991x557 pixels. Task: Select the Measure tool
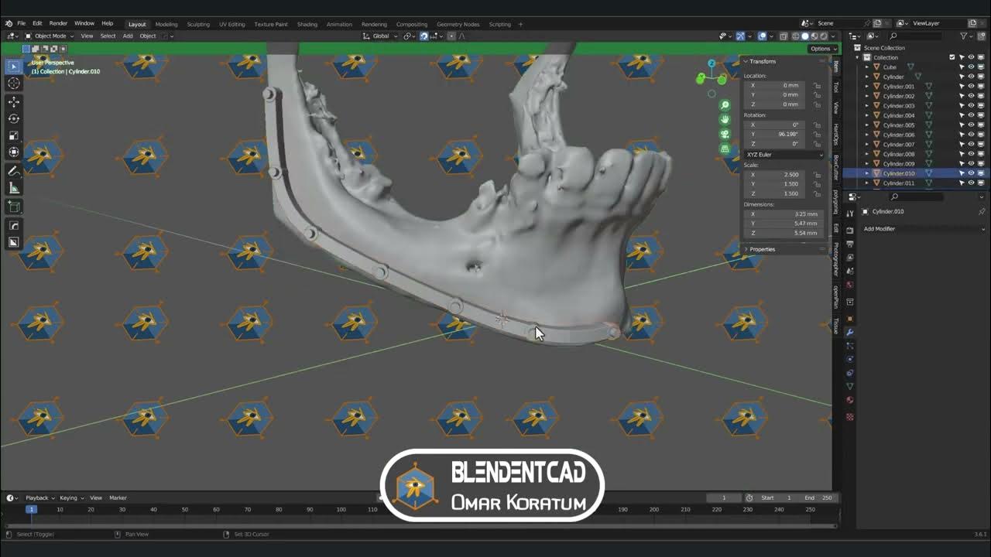14,188
